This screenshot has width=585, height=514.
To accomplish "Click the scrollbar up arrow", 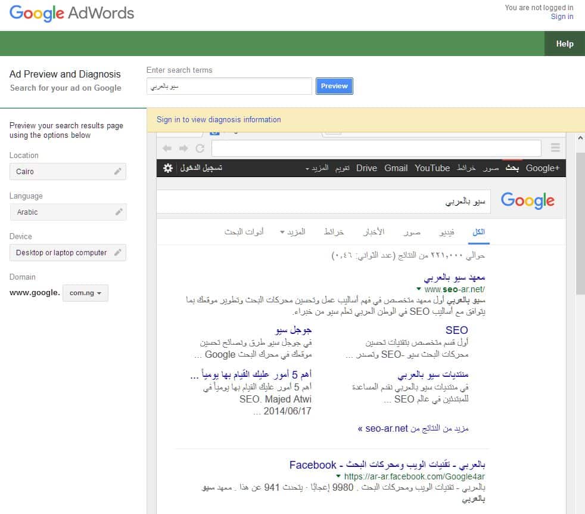I will [580, 138].
